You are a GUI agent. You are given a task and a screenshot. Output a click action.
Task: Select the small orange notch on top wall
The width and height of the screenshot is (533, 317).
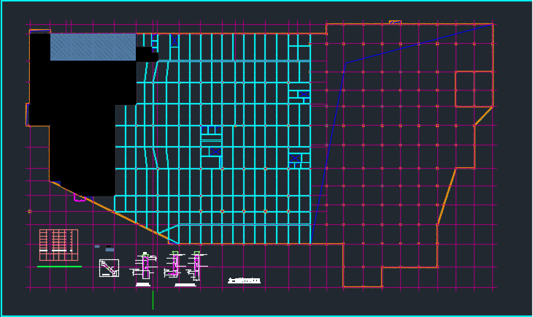tap(395, 23)
